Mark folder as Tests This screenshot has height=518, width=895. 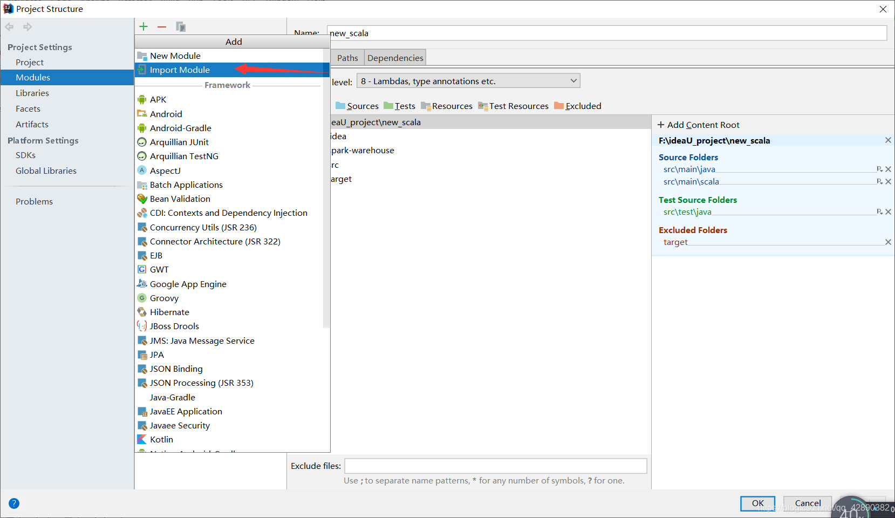[x=400, y=106]
